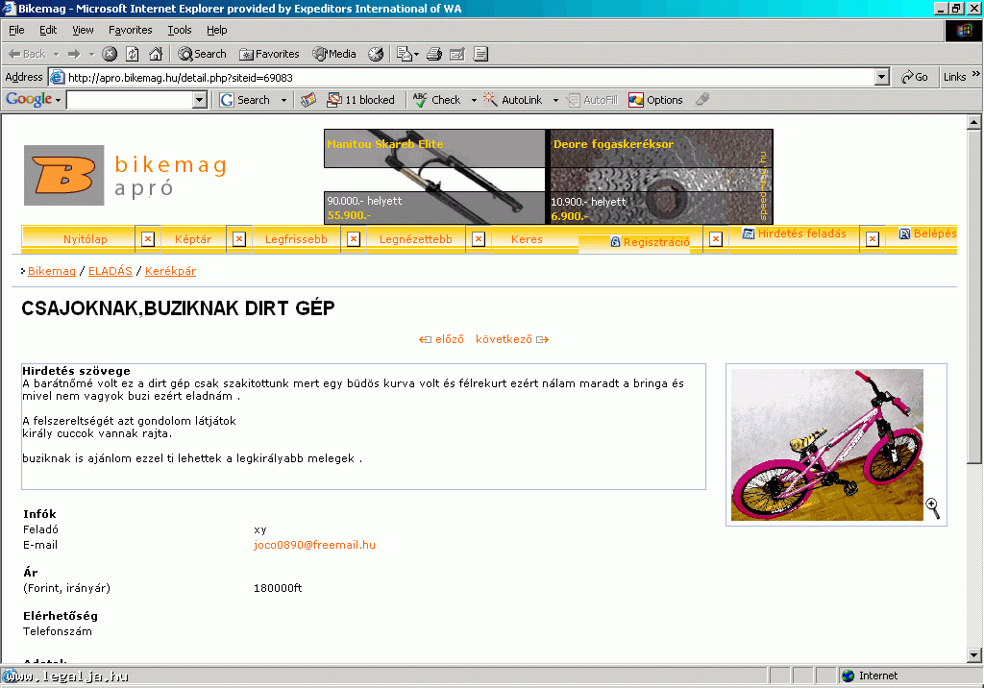Click the Belépés login link

pos(927,233)
